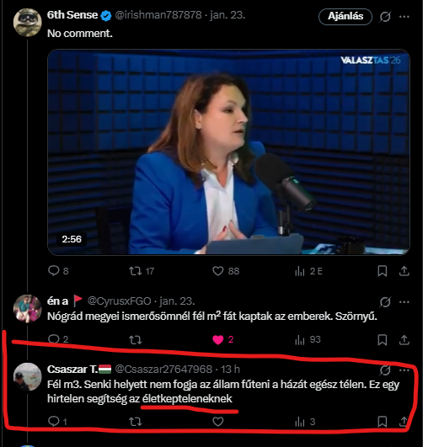Open more options on Csaszar T. reply

(x=404, y=370)
